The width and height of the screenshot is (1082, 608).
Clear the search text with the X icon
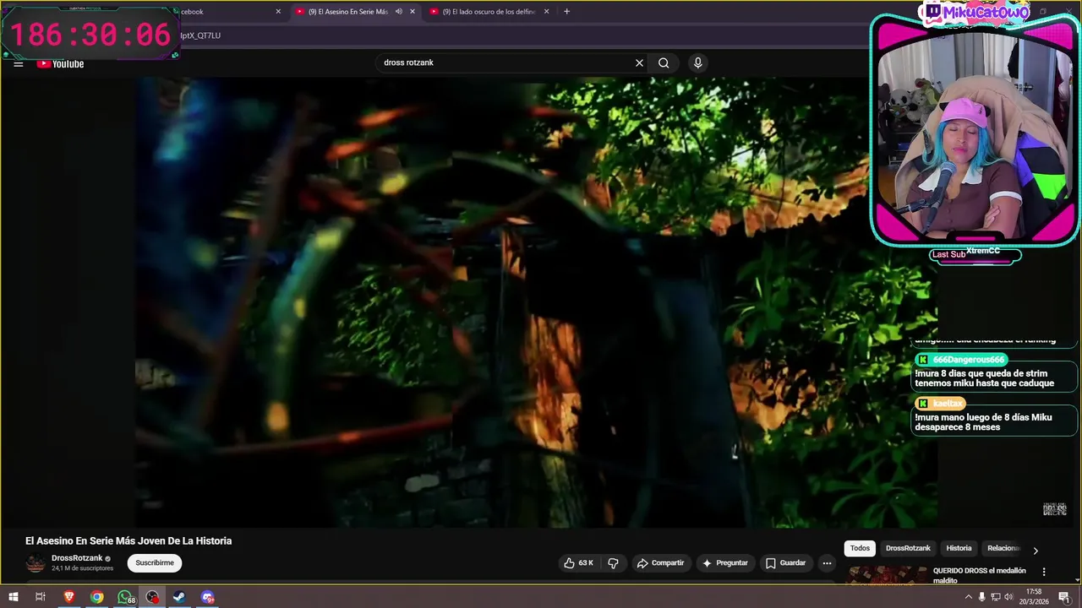click(x=639, y=62)
